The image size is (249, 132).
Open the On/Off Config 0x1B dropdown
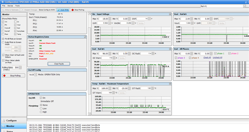[x=36, y=75]
